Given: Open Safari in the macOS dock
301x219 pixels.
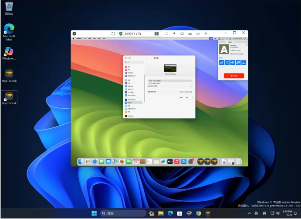Looking at the screenshot, I should pyautogui.click(x=94, y=161).
